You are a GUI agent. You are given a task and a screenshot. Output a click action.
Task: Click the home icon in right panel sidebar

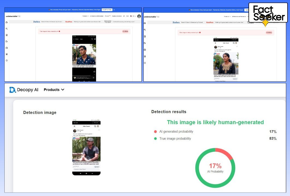pyautogui.click(x=145, y=23)
